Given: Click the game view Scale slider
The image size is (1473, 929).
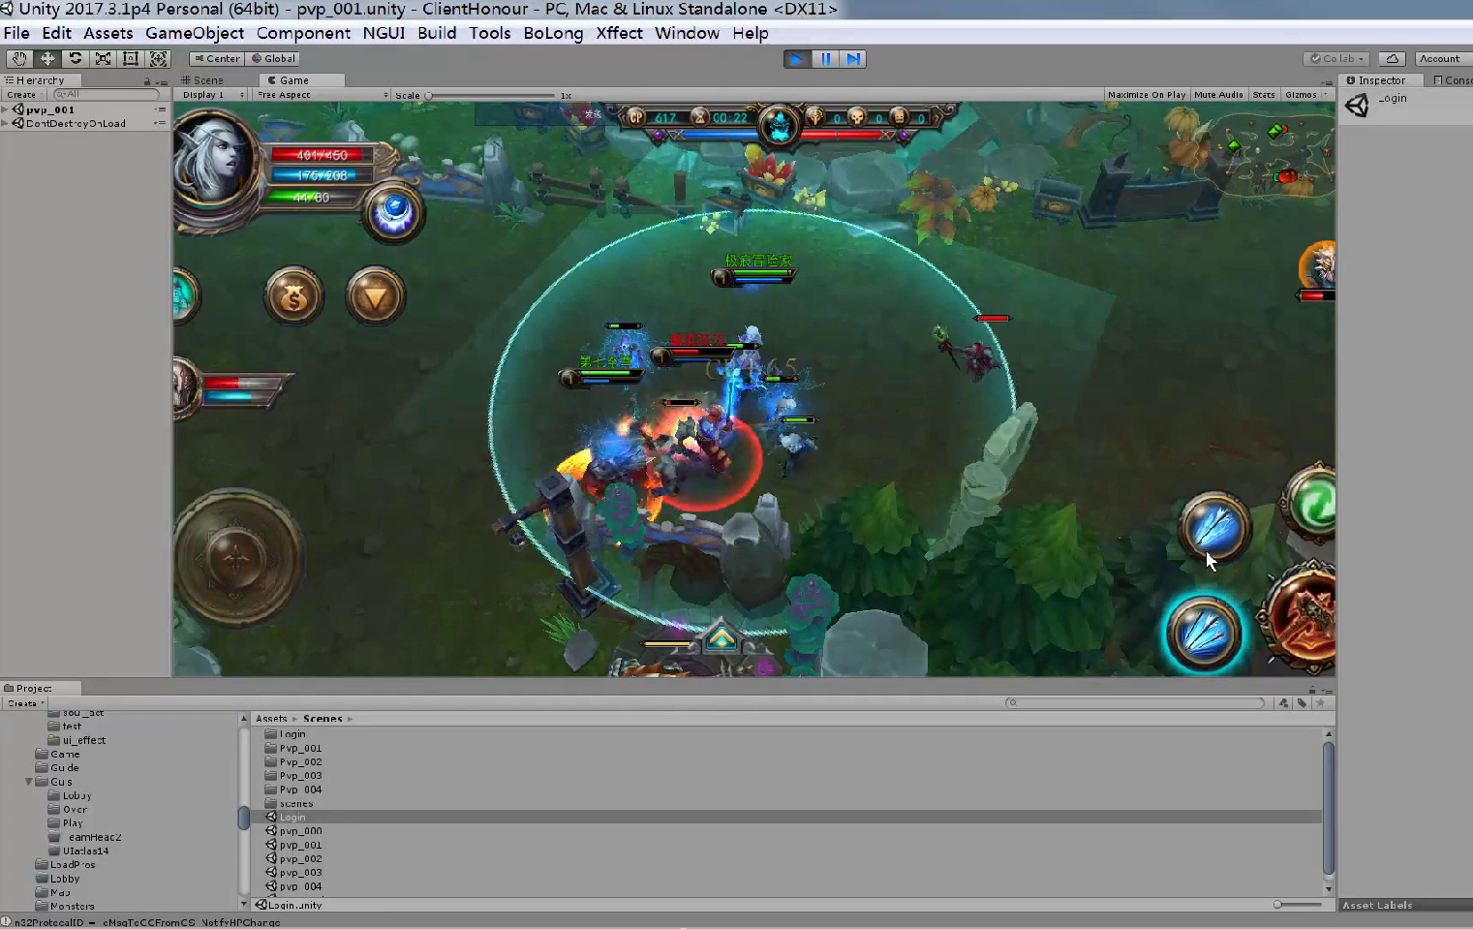Looking at the screenshot, I should [491, 96].
